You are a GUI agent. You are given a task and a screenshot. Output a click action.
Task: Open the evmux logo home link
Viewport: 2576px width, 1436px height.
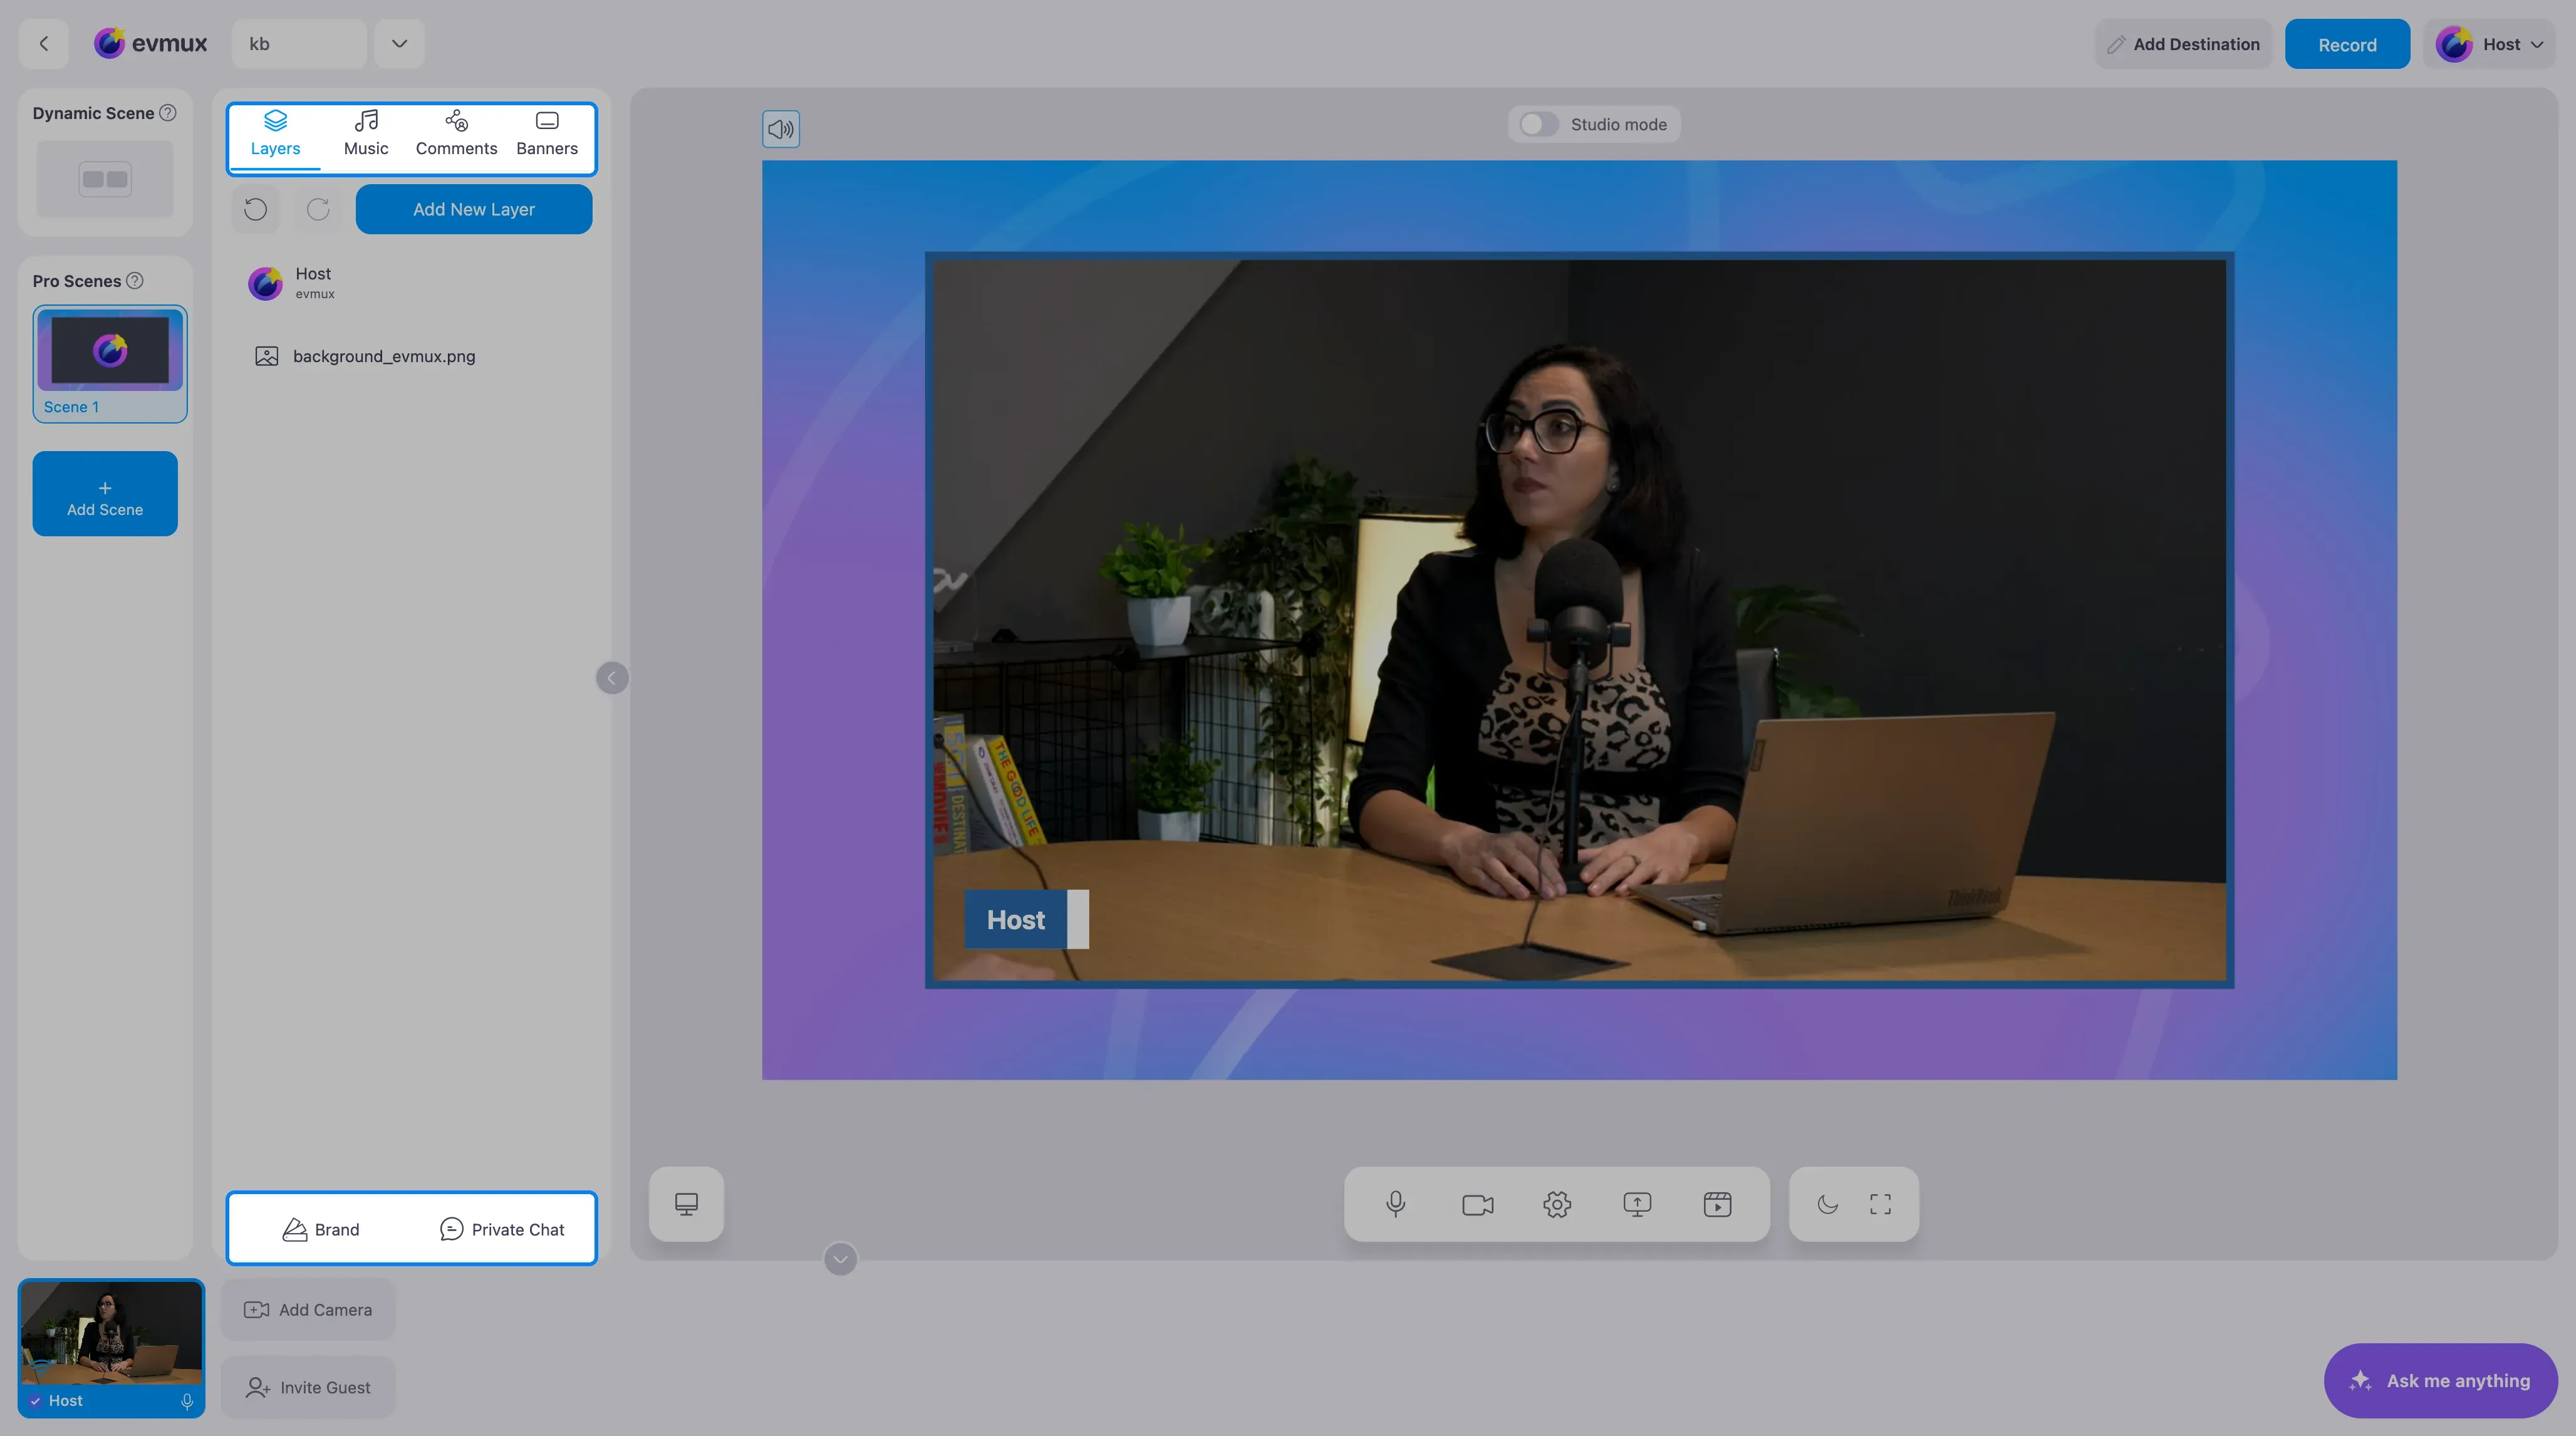(x=151, y=43)
